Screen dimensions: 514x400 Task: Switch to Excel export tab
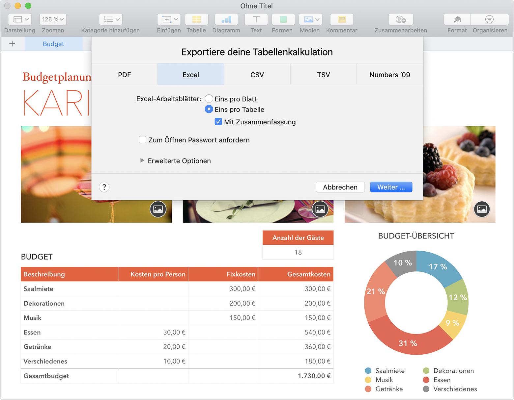(191, 75)
